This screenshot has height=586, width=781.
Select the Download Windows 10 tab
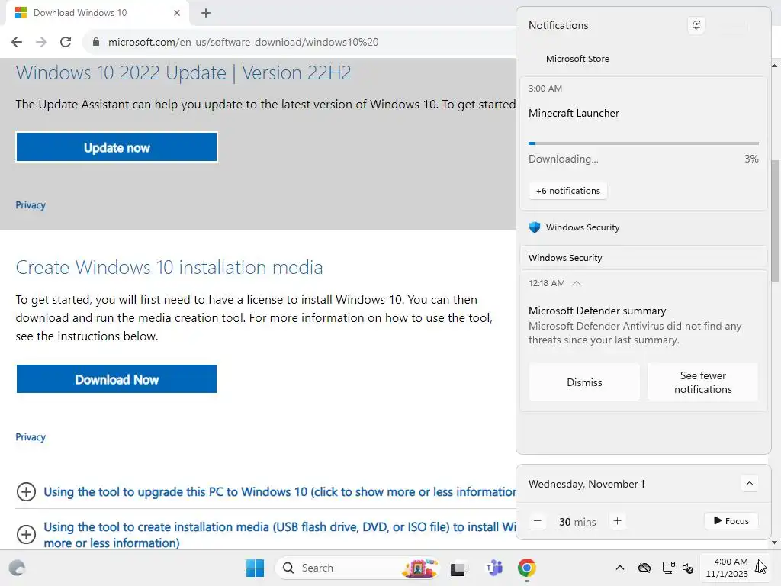pyautogui.click(x=98, y=13)
